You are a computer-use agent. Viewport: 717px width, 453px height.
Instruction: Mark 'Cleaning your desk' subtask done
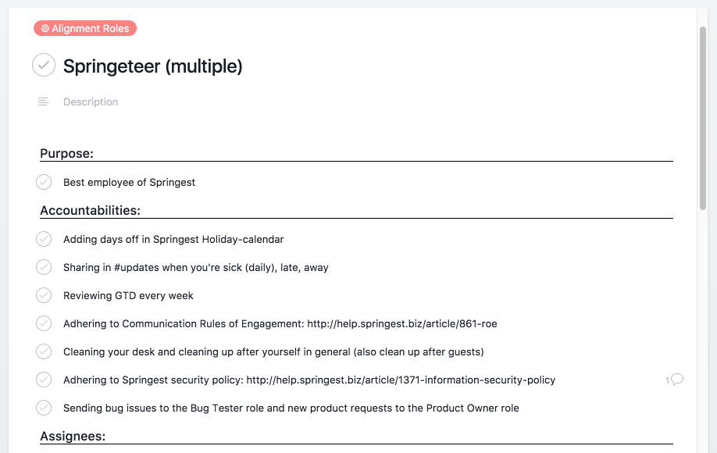44,351
